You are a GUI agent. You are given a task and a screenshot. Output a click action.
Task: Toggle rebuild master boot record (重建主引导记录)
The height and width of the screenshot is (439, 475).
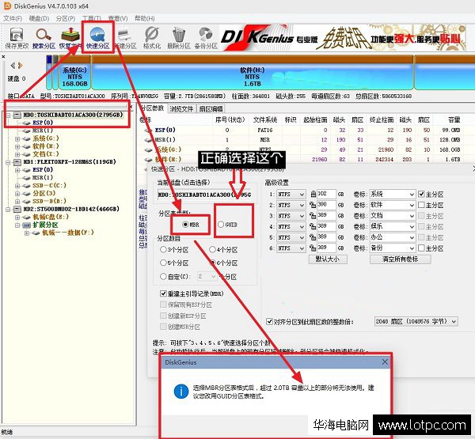click(x=163, y=293)
